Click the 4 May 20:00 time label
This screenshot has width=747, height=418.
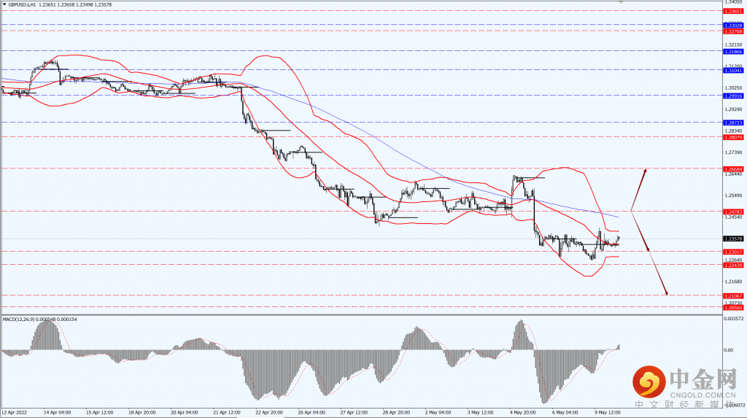(522, 413)
